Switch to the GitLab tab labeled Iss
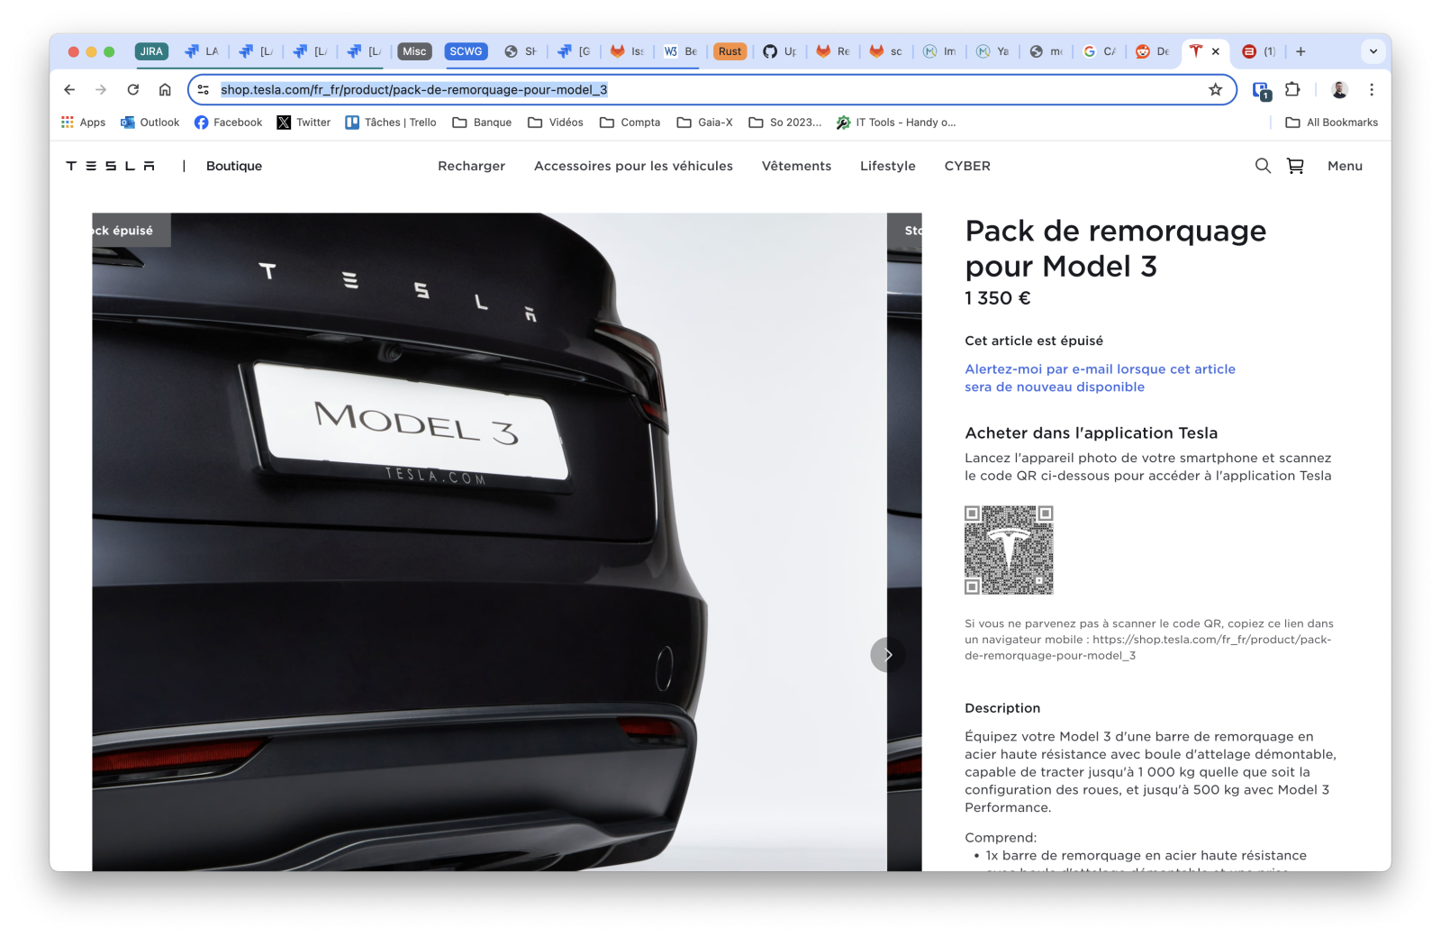 click(627, 51)
